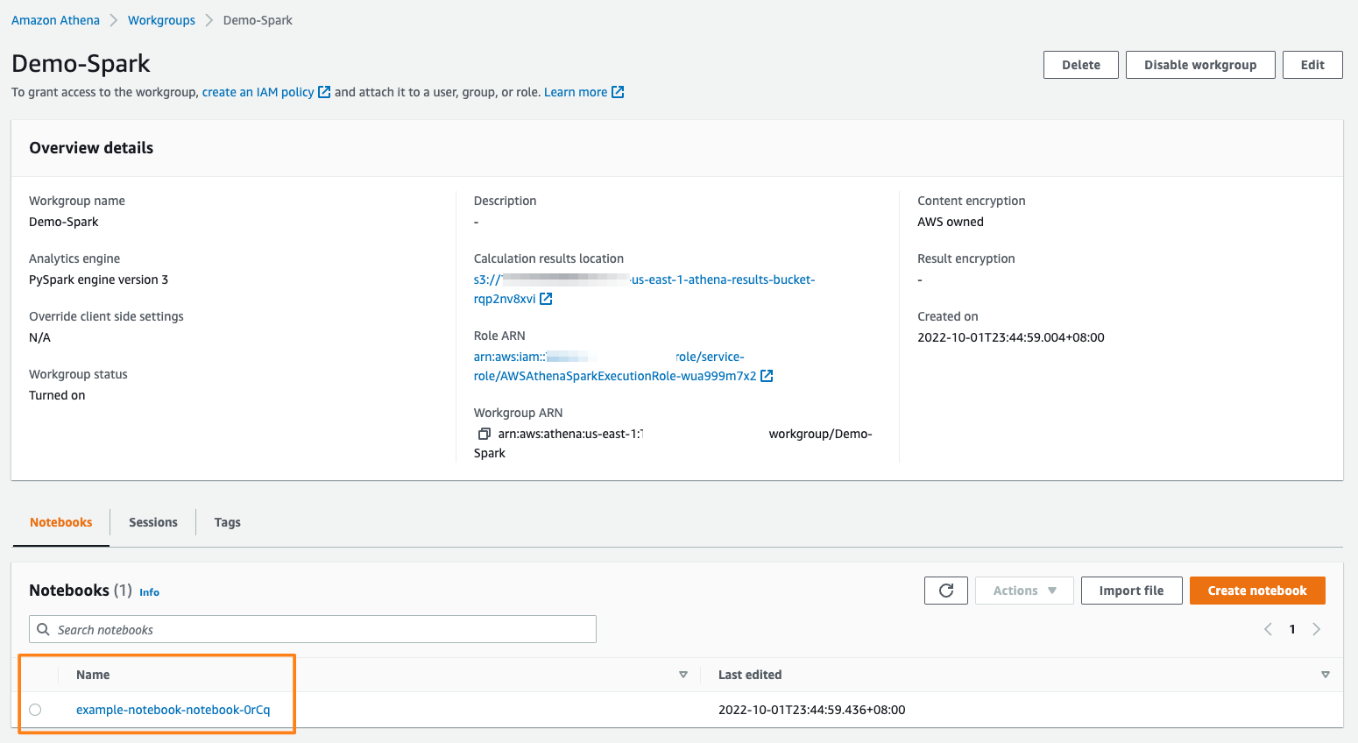Open the example-notebook-notebook-0rCq notebook
Image resolution: width=1358 pixels, height=743 pixels.
click(x=173, y=710)
